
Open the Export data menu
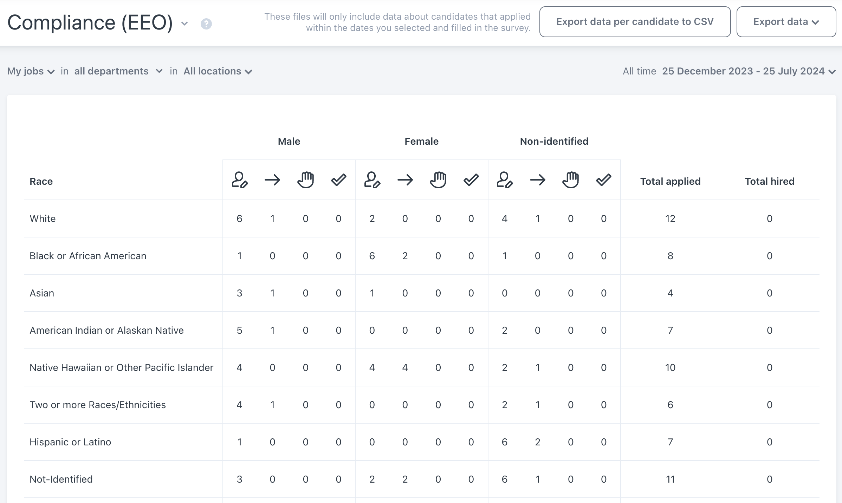[786, 22]
